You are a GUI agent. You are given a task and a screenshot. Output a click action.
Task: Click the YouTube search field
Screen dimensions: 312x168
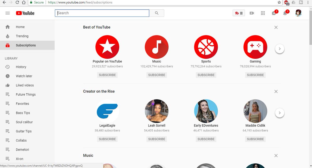coord(102,13)
